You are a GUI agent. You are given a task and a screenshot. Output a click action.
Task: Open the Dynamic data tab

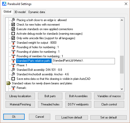[37, 12]
